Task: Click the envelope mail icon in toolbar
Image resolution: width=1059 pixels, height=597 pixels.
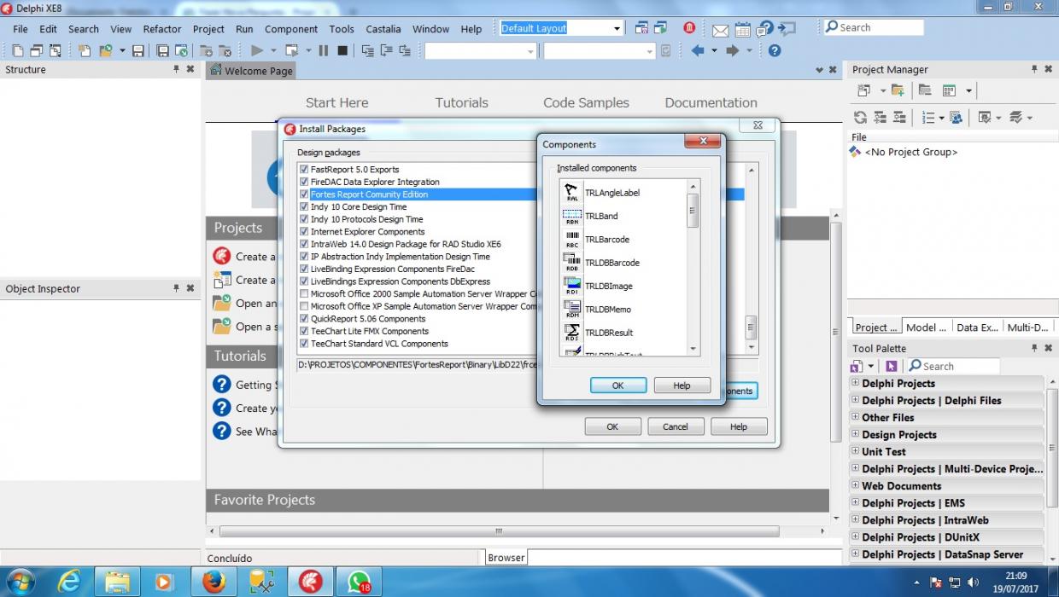Action: 720,30
